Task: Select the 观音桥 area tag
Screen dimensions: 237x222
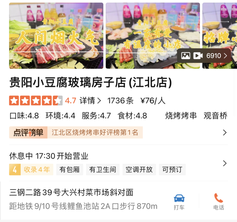Action: [x=216, y=116]
